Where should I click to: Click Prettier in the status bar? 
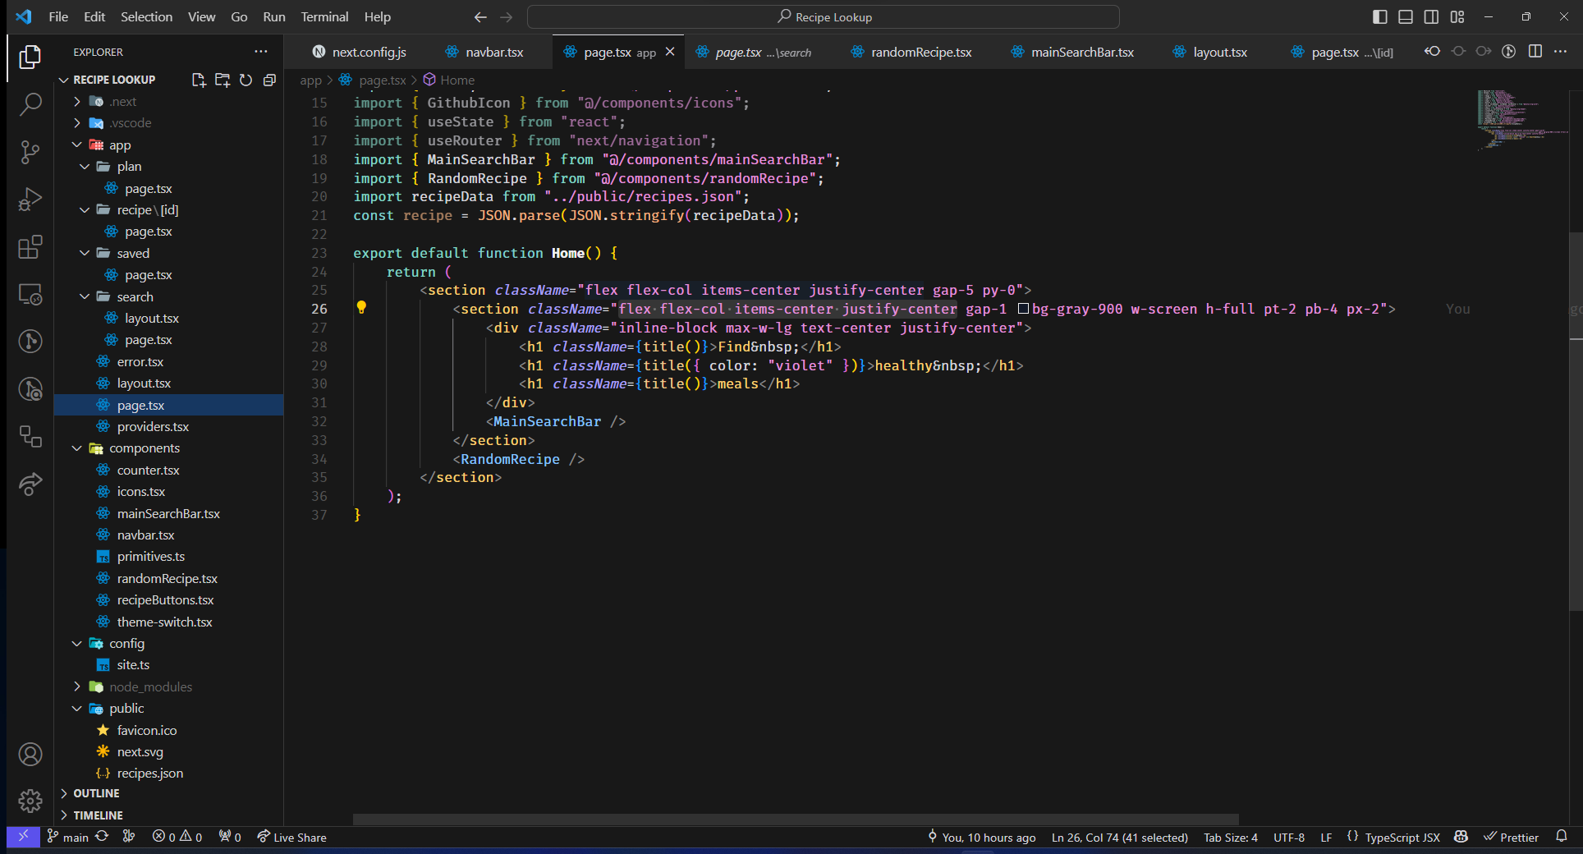point(1511,838)
